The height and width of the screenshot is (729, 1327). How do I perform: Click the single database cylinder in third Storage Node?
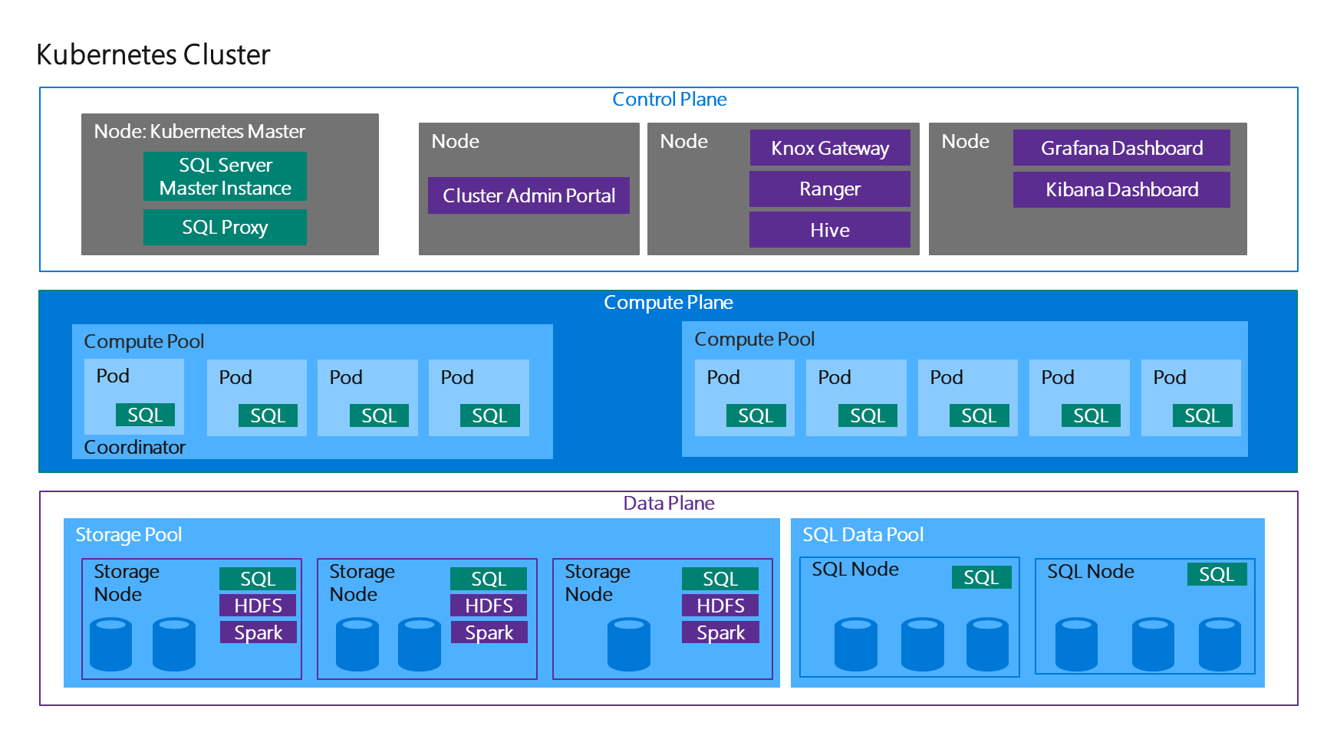[628, 645]
